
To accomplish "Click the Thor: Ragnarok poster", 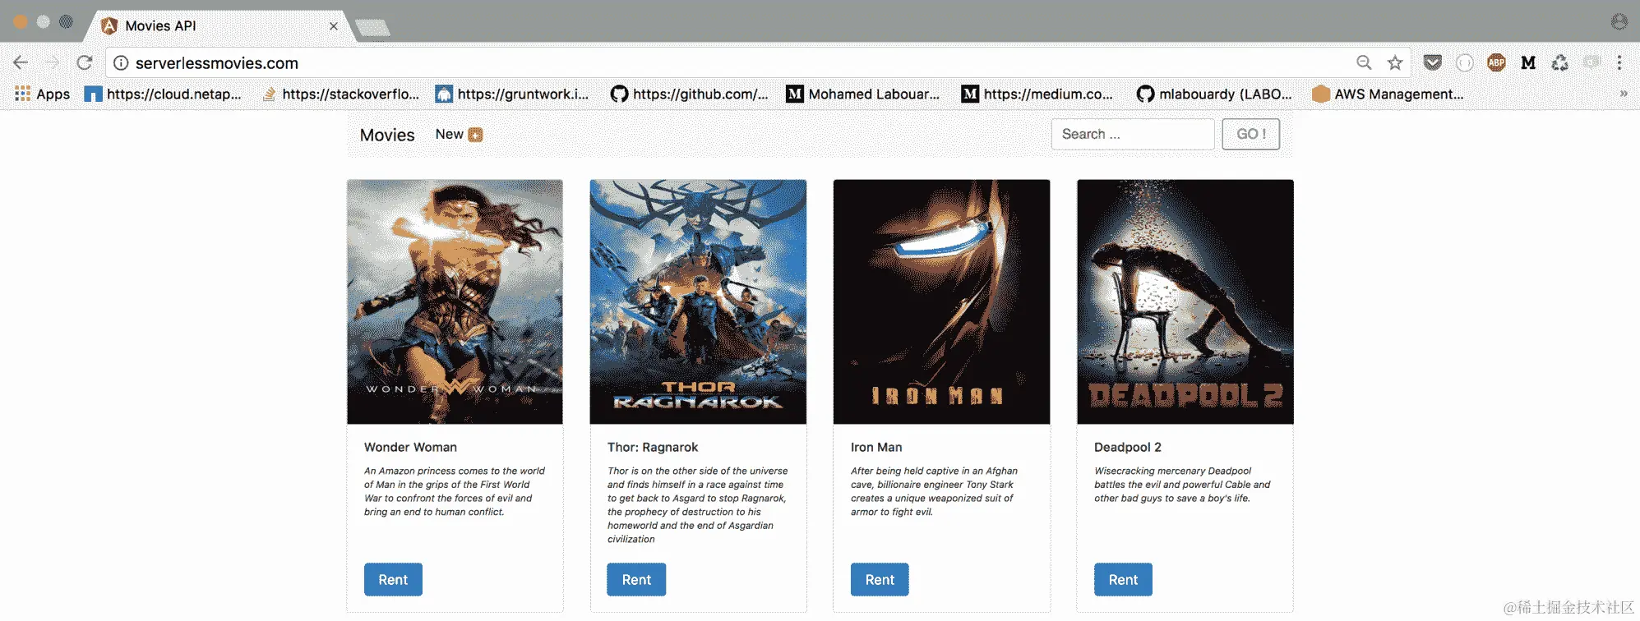I will [698, 301].
